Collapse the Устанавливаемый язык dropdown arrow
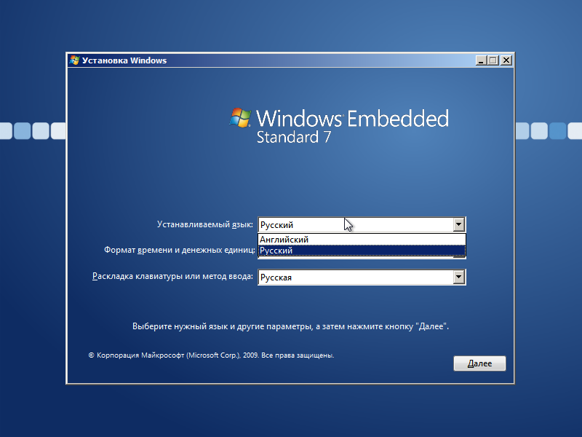Image resolution: width=582 pixels, height=437 pixels. (459, 224)
